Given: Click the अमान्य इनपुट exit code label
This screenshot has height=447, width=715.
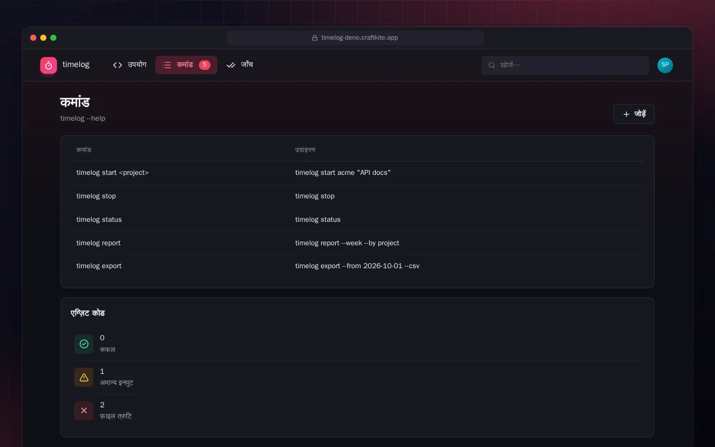Looking at the screenshot, I should (117, 383).
